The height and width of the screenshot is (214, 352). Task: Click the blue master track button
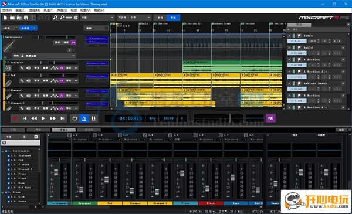(x=28, y=28)
